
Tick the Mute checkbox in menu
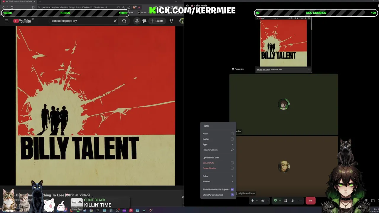coord(232,134)
